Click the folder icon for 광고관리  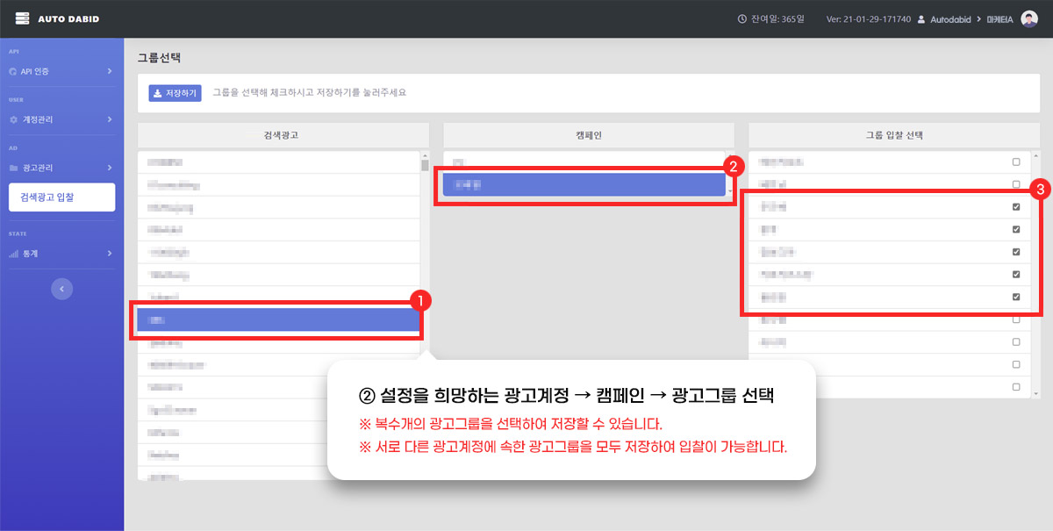click(13, 168)
